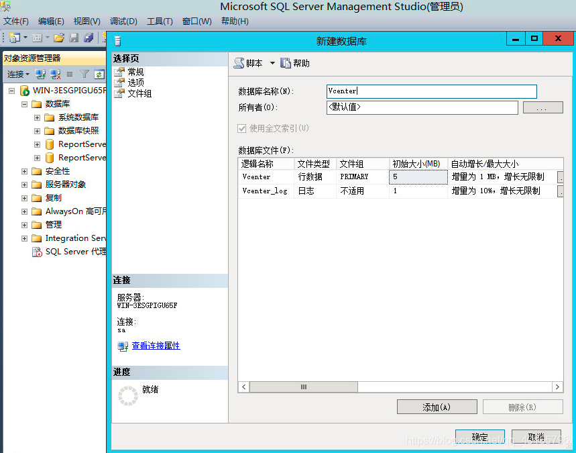Open the 脚本 dropdown arrow

tap(272, 63)
